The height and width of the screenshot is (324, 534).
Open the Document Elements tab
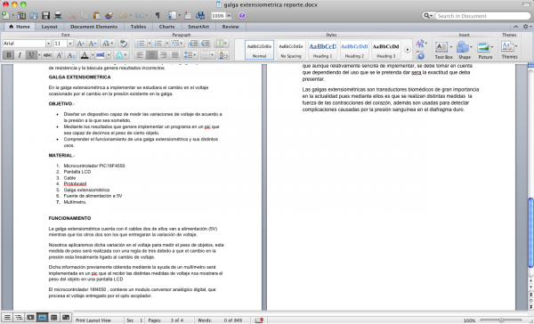(x=93, y=27)
